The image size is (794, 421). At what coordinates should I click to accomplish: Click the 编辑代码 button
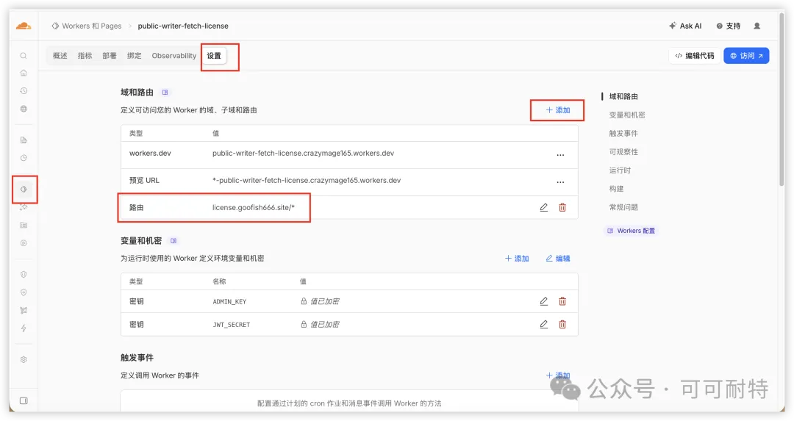click(695, 56)
